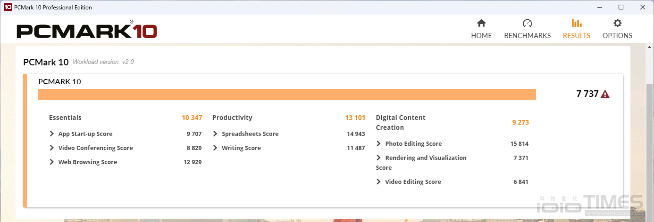Click the PCMark title bar app icon
Viewport: 654px width, 222px height.
pos(8,7)
